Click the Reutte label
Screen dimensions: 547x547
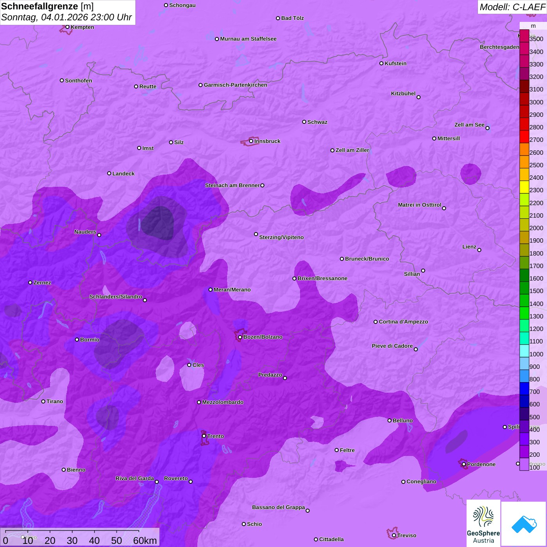(x=148, y=86)
